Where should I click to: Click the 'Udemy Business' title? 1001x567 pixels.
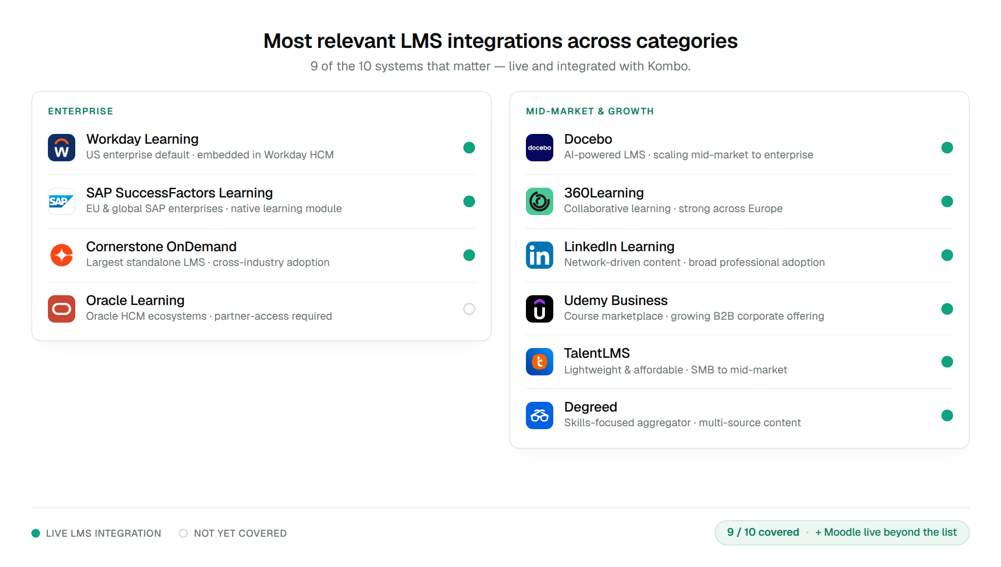(616, 301)
